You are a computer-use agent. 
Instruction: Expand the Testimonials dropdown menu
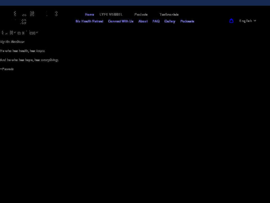coord(169,14)
